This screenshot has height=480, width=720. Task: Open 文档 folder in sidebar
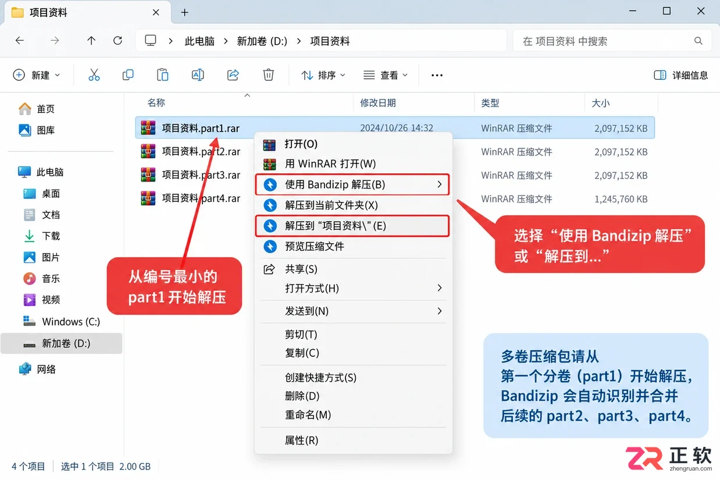42,215
